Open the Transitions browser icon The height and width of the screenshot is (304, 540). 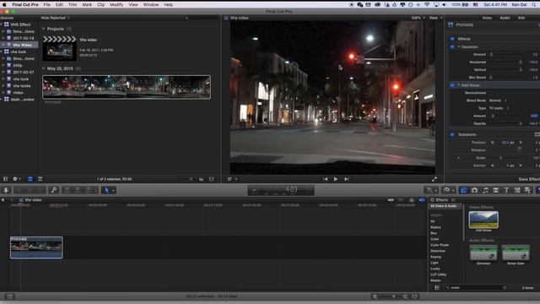(495, 190)
